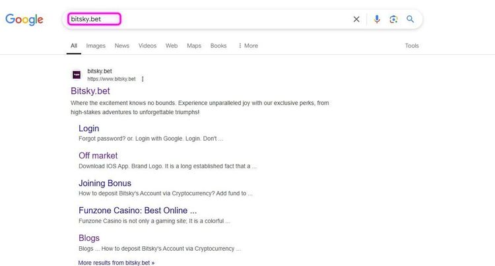Click the Google logo
495x266 pixels.
point(24,20)
